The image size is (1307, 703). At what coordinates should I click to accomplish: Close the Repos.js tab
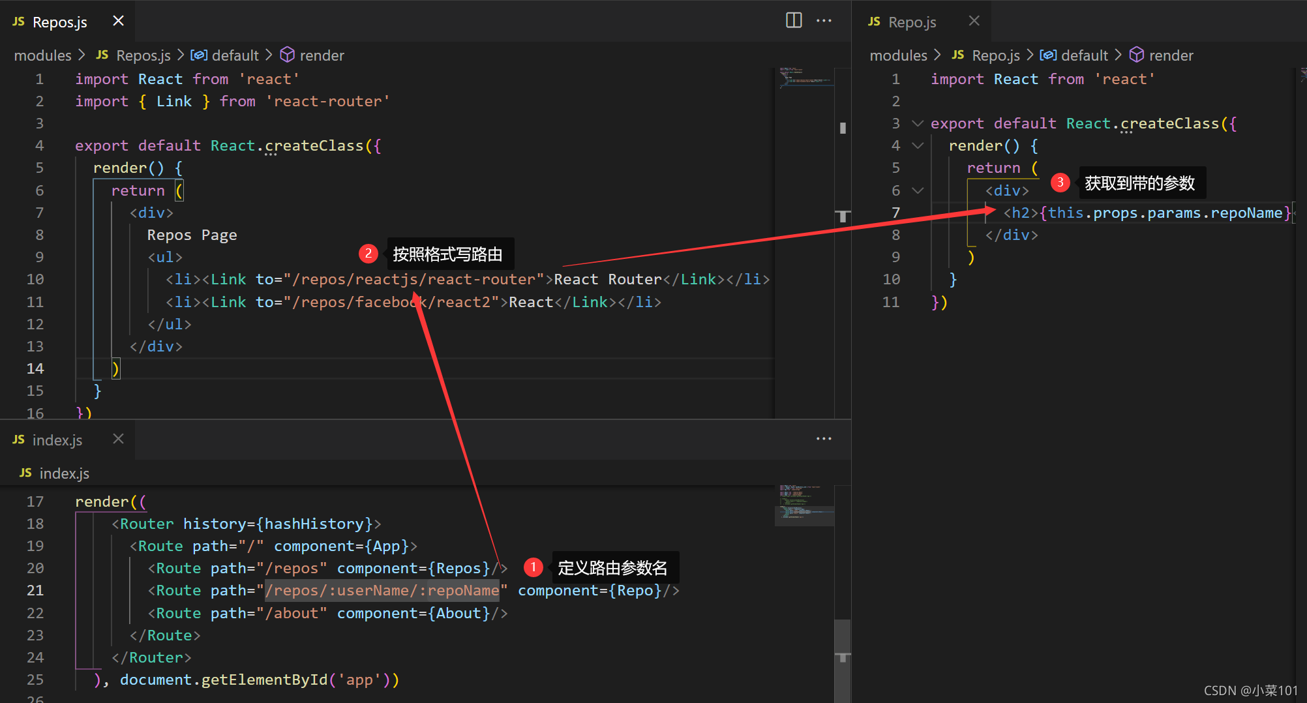click(x=118, y=21)
